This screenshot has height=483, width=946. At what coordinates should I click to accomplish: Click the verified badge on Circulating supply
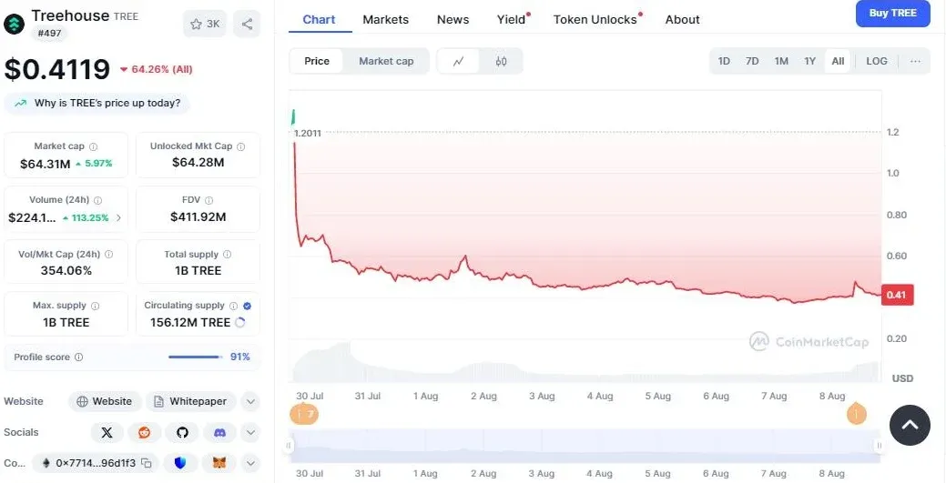tap(247, 306)
